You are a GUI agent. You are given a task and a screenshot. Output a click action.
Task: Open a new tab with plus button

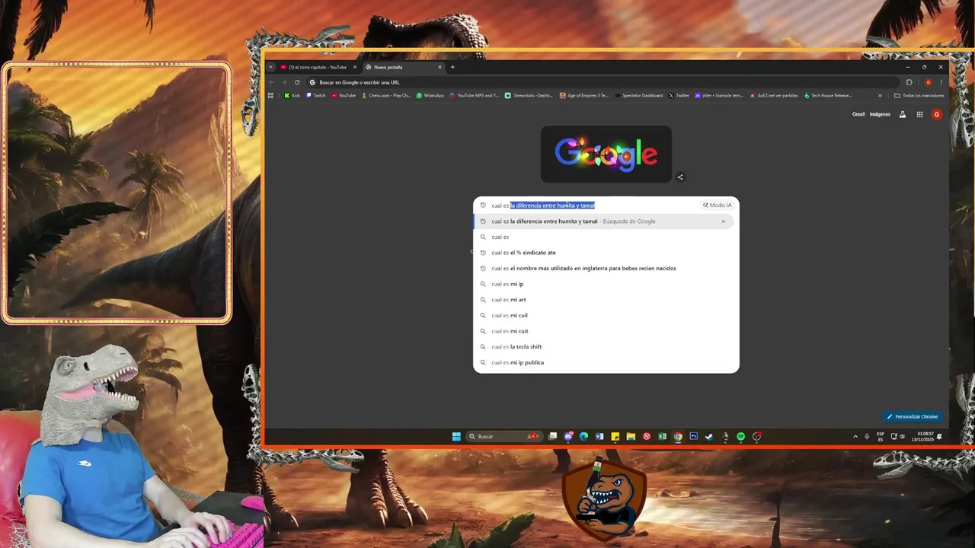[x=452, y=67]
